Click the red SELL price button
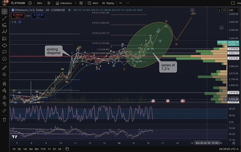Viewport: 241px width, 152px height. click(x=16, y=16)
